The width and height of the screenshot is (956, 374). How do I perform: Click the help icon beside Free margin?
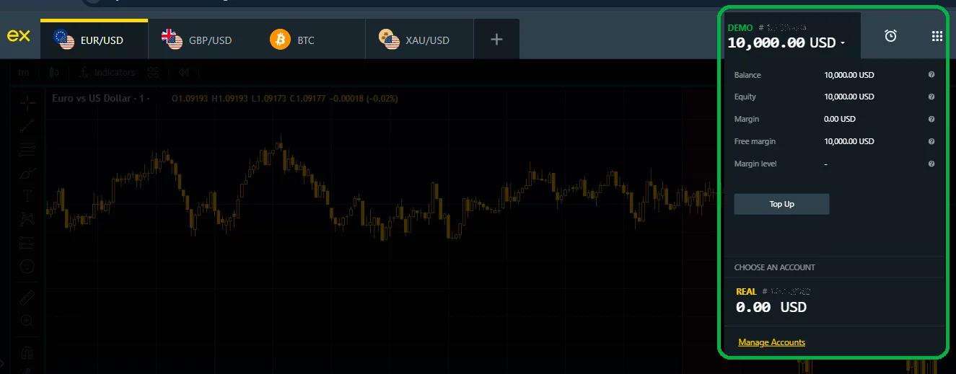pyautogui.click(x=931, y=141)
